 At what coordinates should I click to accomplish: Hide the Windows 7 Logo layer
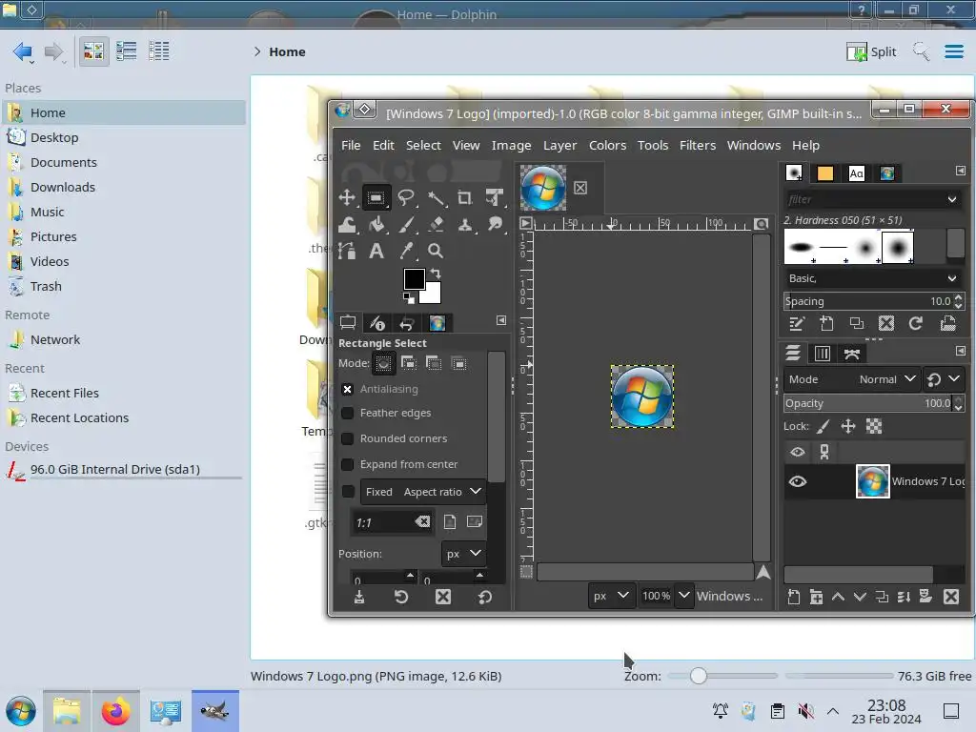[798, 481]
